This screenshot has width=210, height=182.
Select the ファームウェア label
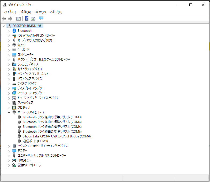tap(25, 103)
